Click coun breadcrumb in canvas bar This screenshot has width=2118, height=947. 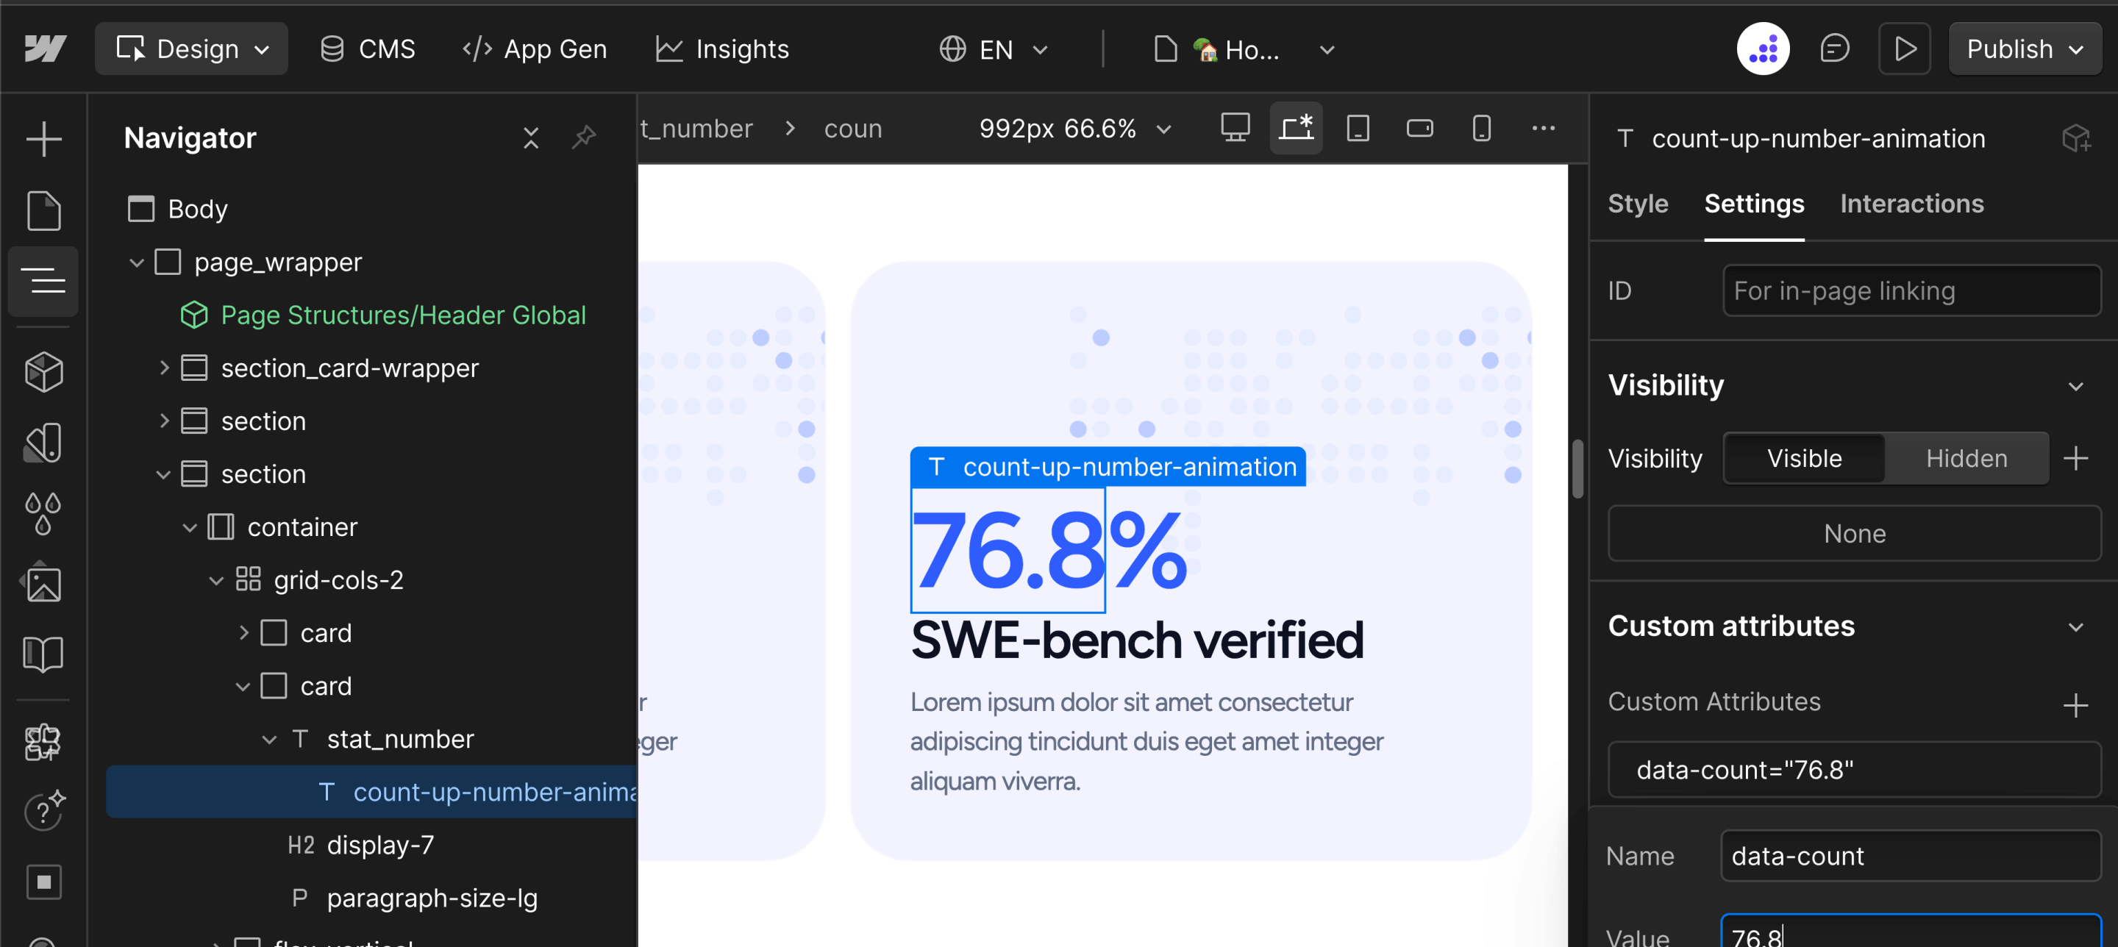click(852, 128)
